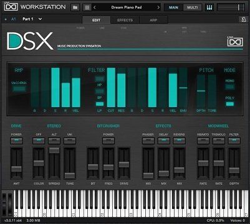
Task: Switch to the EDIT tab
Action: click(96, 20)
